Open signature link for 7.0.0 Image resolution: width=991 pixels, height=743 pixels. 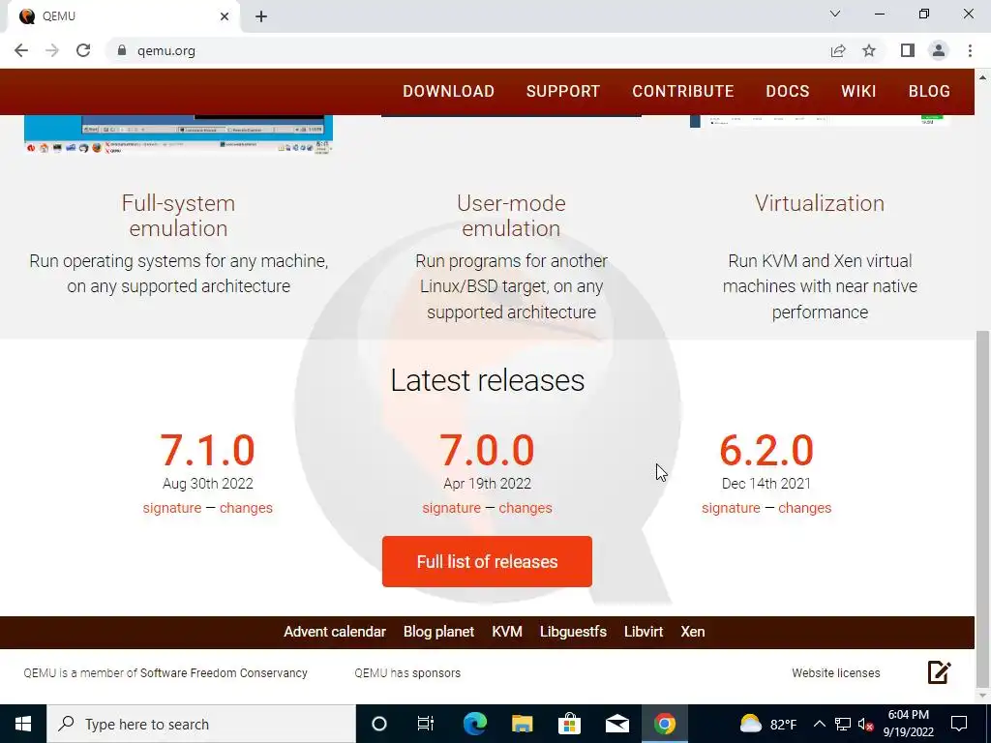[x=451, y=508]
